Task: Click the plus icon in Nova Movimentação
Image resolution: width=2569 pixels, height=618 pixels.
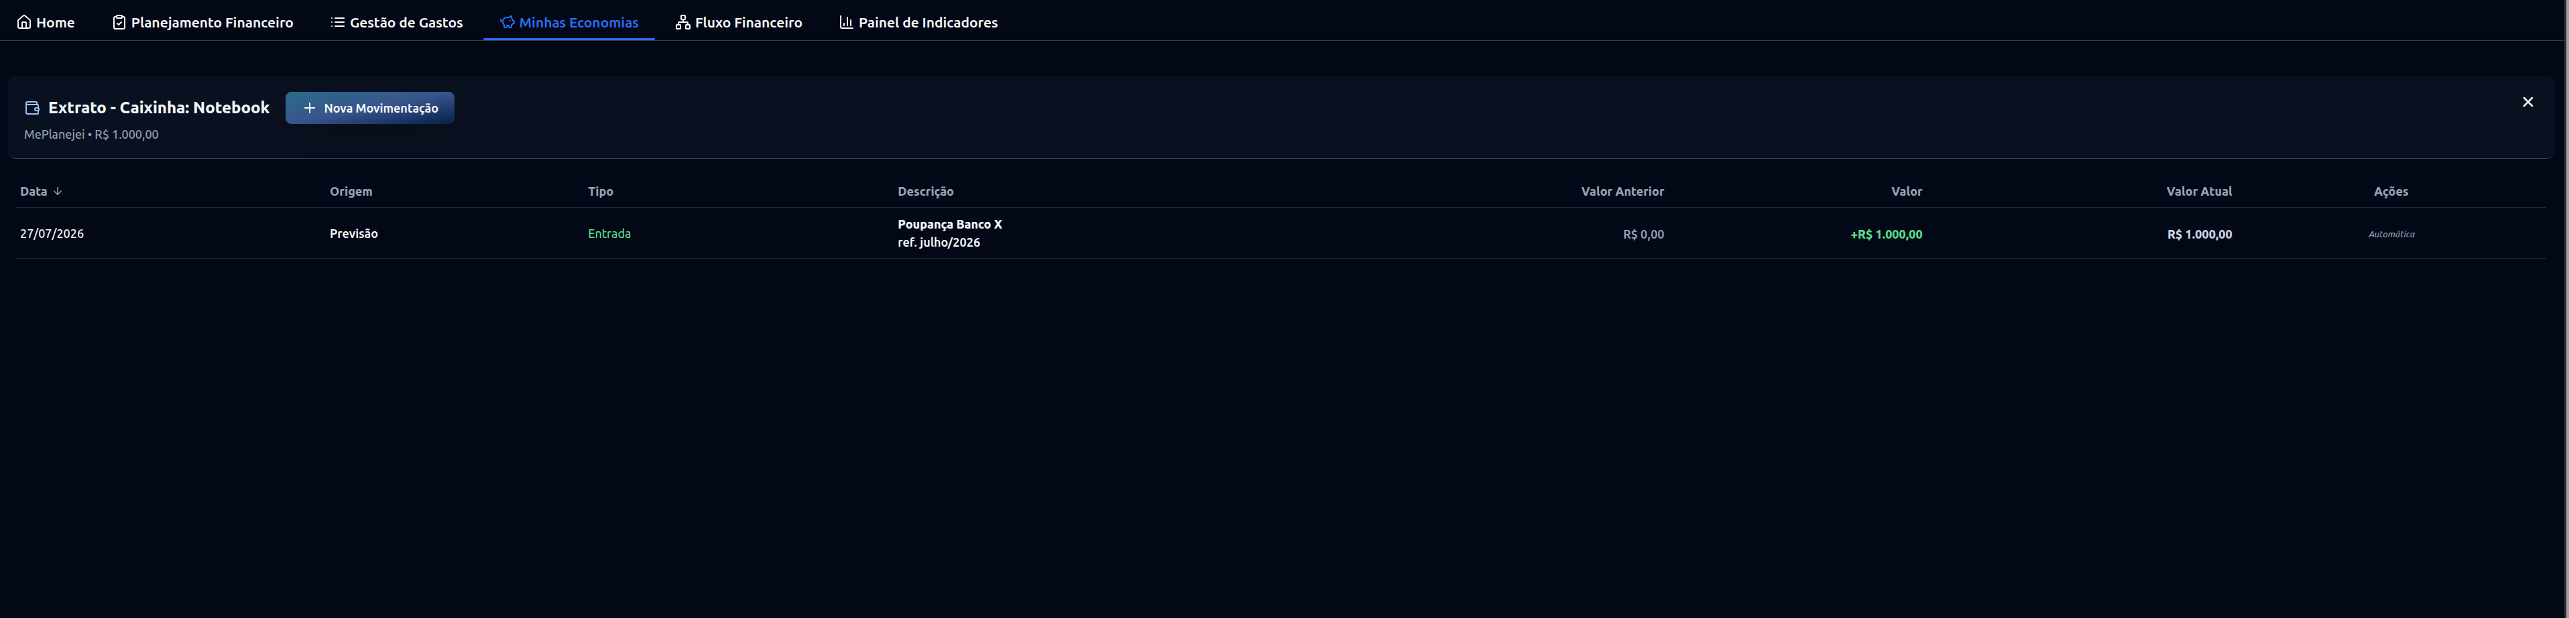Action: click(309, 108)
